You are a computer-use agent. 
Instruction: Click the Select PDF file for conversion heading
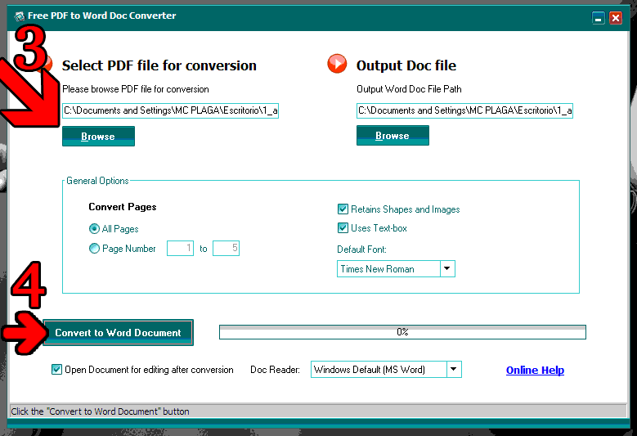click(159, 65)
